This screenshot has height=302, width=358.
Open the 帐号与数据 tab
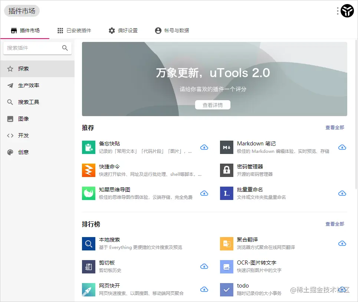coord(172,30)
